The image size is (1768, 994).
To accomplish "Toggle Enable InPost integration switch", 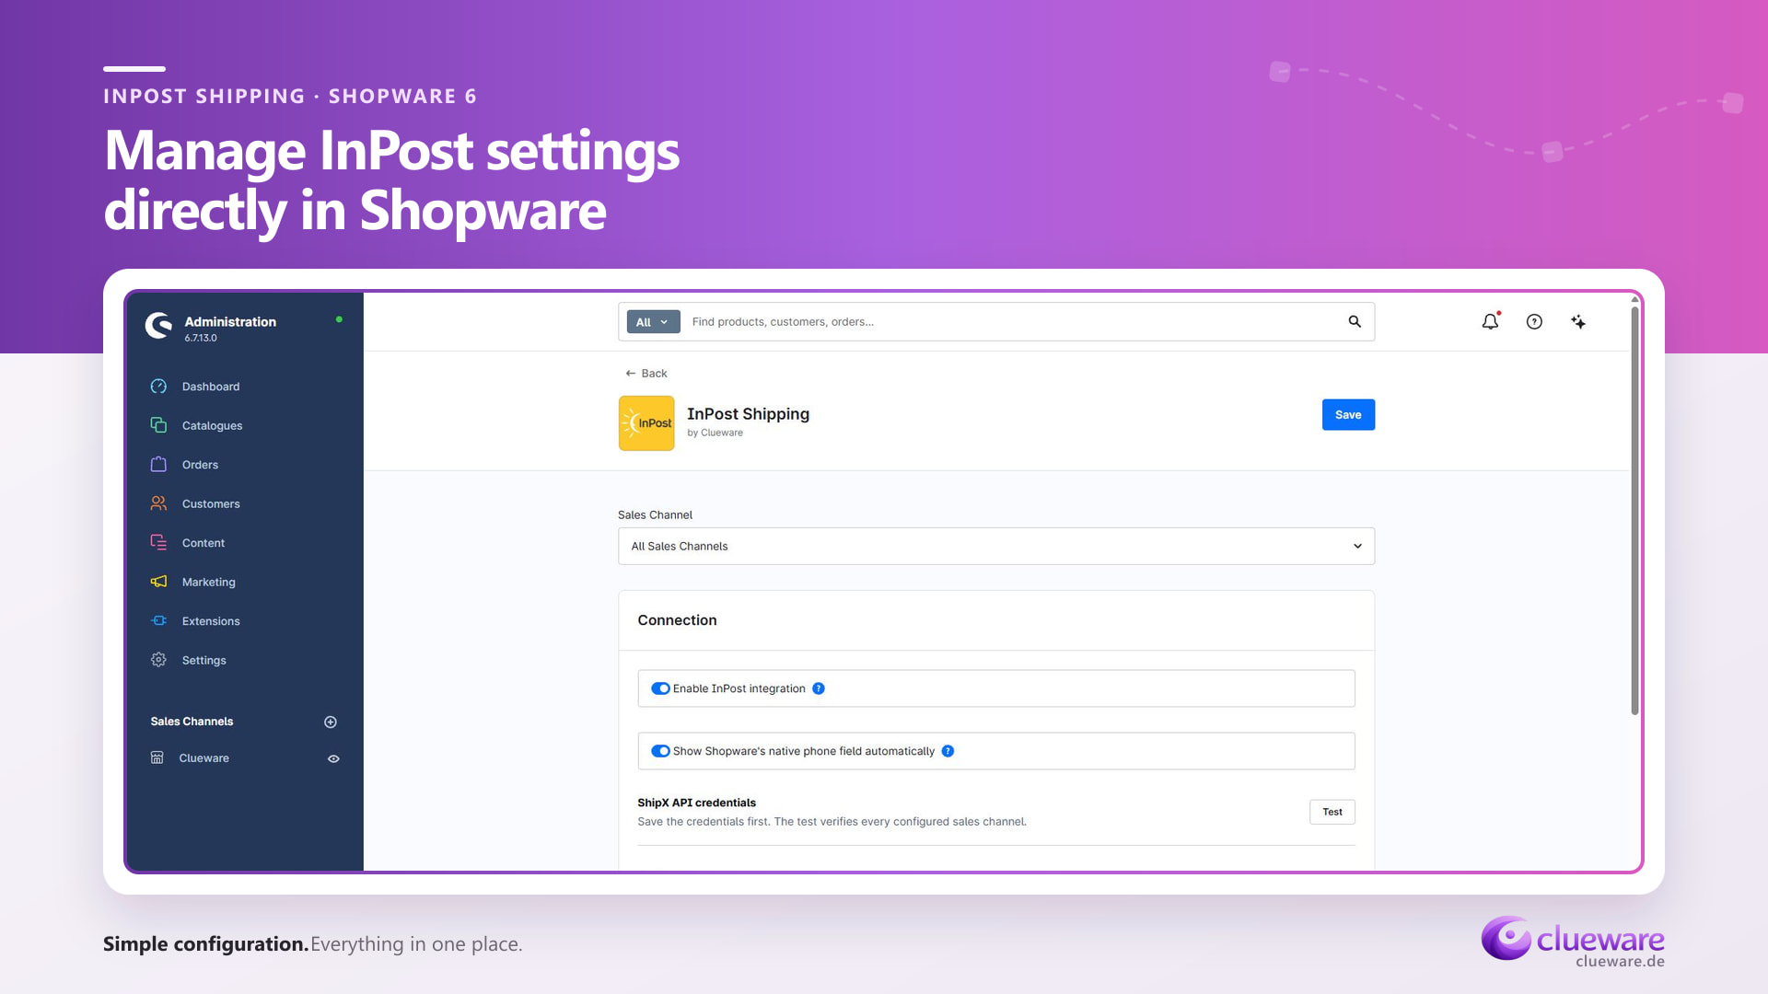I will pos(660,688).
